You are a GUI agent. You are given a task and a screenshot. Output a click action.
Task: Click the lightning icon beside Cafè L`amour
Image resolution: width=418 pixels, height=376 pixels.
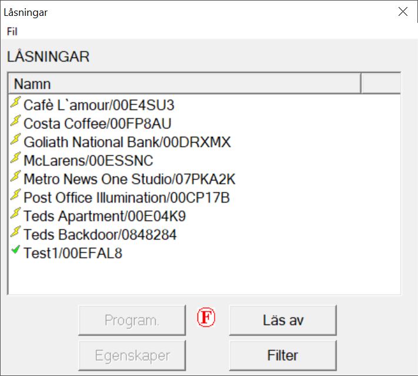coord(16,104)
